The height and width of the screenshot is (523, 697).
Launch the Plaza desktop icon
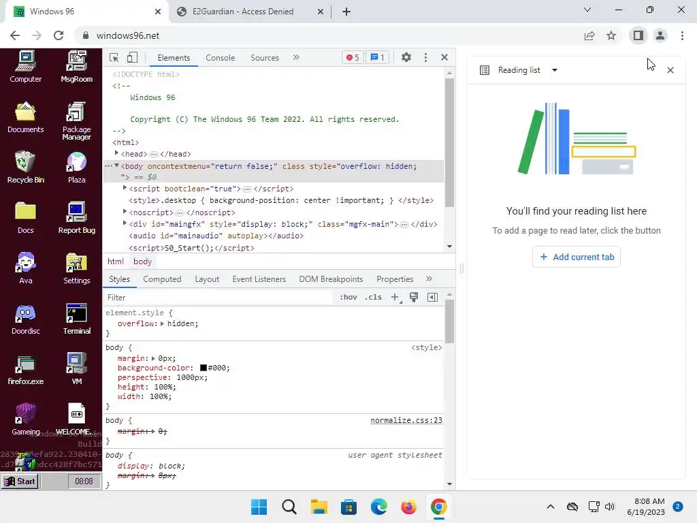pos(76,168)
